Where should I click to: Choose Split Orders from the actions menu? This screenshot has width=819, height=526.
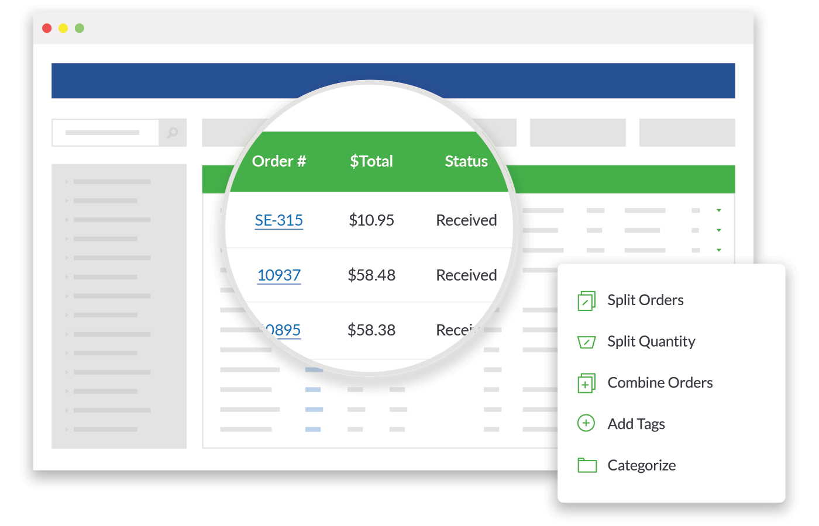pyautogui.click(x=645, y=300)
